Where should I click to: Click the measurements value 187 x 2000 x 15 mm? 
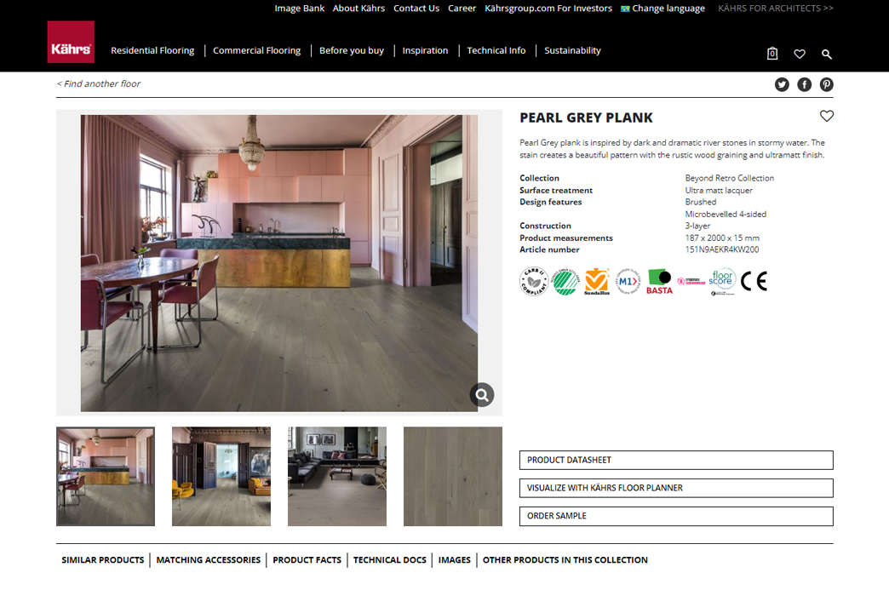click(x=722, y=238)
